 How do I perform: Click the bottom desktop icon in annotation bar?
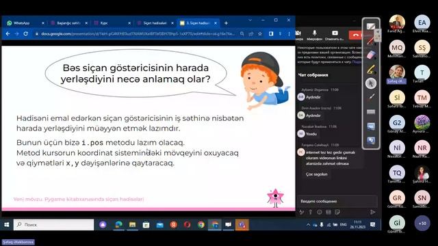[371, 140]
